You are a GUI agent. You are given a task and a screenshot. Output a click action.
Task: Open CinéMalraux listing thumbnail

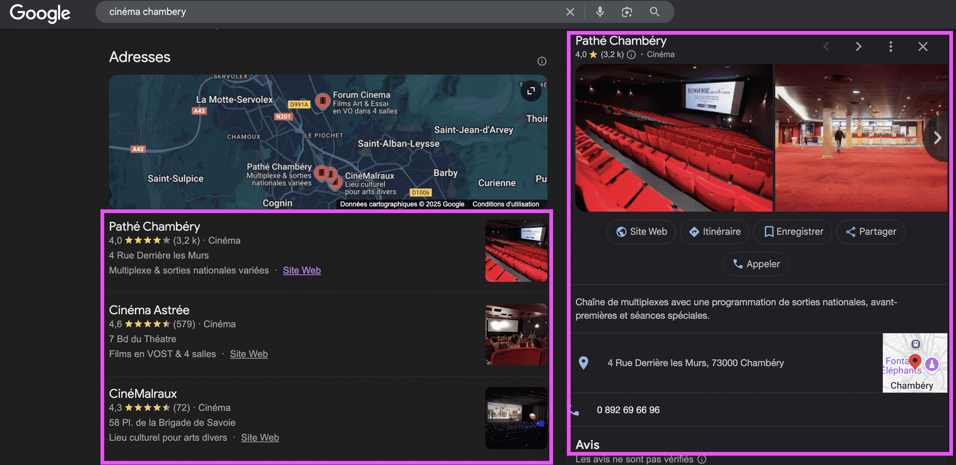(x=516, y=418)
